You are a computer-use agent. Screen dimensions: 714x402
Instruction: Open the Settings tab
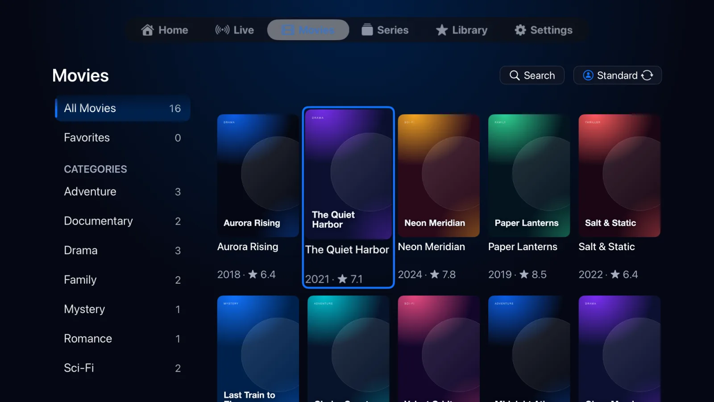point(544,30)
